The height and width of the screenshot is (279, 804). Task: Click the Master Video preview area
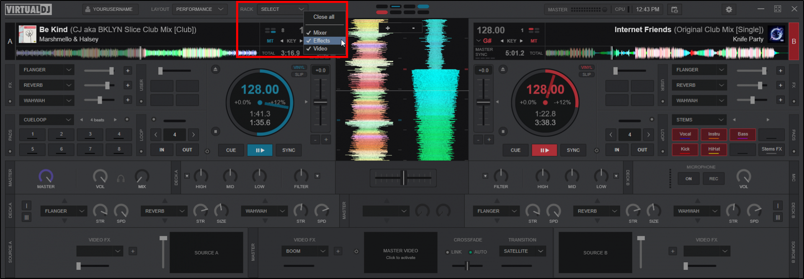click(400, 253)
